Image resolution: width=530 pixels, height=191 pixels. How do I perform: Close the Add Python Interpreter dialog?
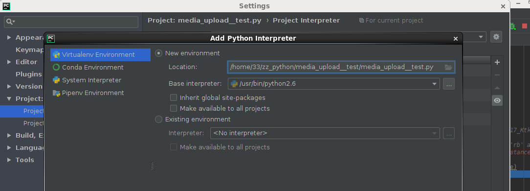pyautogui.click(x=455, y=39)
